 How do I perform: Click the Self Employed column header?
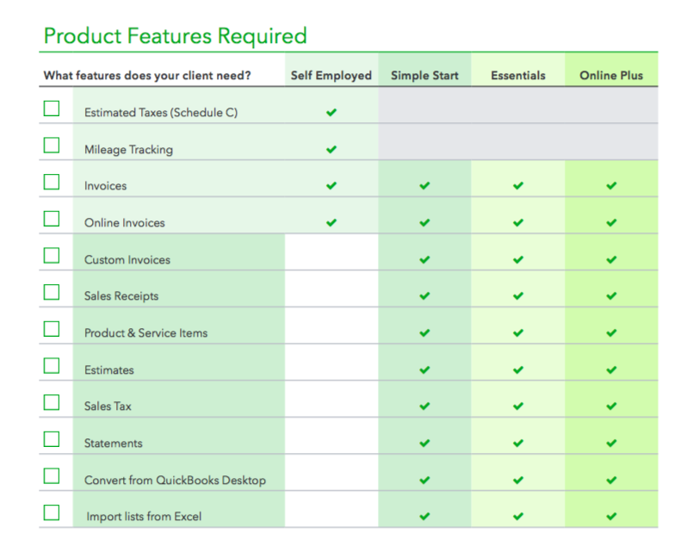pyautogui.click(x=331, y=75)
